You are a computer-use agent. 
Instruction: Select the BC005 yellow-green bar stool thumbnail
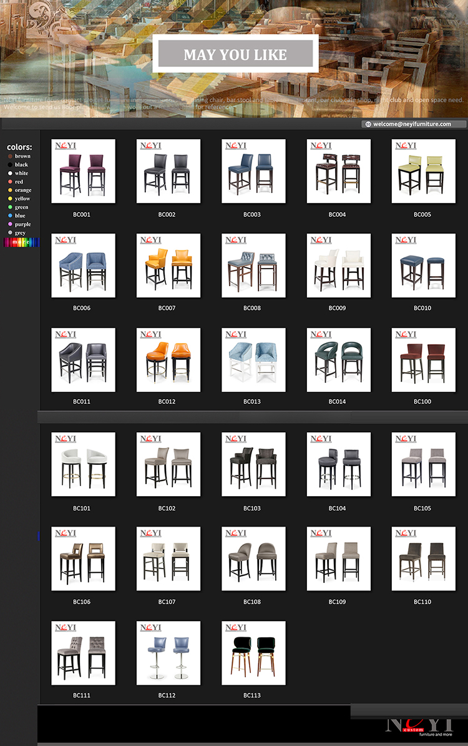point(424,171)
